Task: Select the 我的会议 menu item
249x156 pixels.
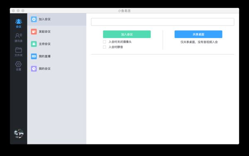Action: tap(57, 69)
